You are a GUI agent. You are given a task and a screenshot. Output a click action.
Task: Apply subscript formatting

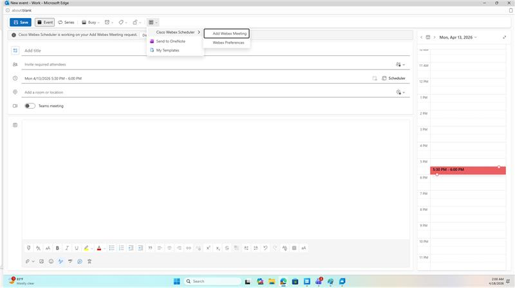(x=218, y=248)
